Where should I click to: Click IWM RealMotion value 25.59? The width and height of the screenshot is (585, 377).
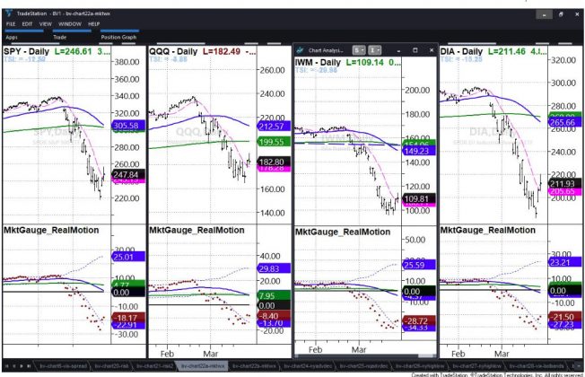[x=419, y=265]
